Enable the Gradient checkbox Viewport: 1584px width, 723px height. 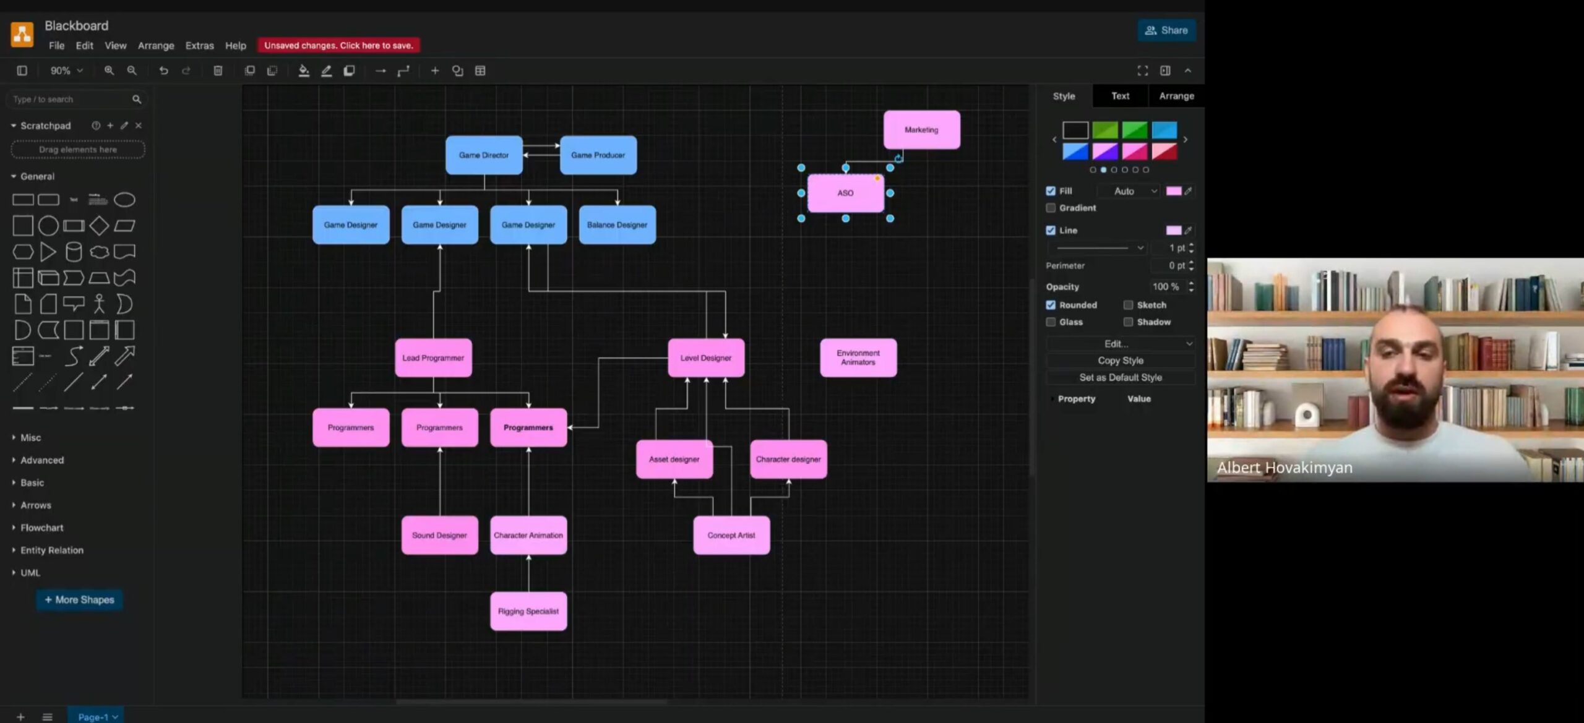(1051, 208)
